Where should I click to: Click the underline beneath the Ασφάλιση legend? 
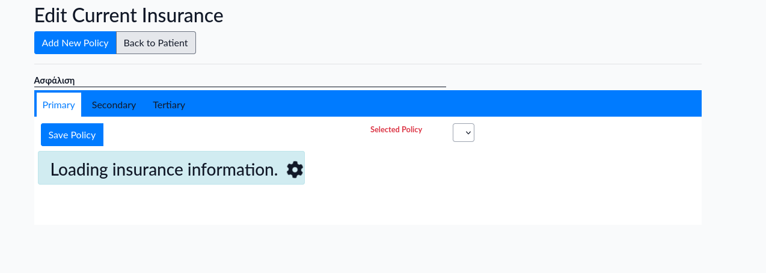[x=241, y=87]
